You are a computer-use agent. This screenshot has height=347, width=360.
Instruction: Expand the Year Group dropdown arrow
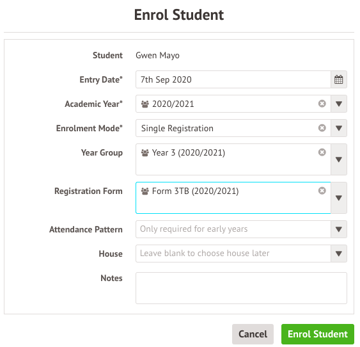[x=339, y=159]
